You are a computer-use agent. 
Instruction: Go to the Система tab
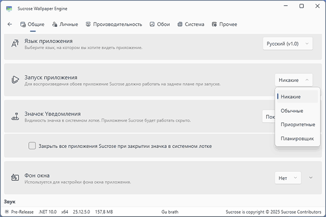click(191, 24)
